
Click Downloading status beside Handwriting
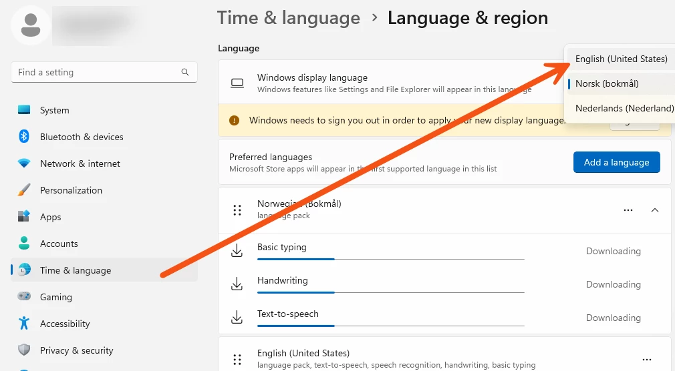[614, 285]
